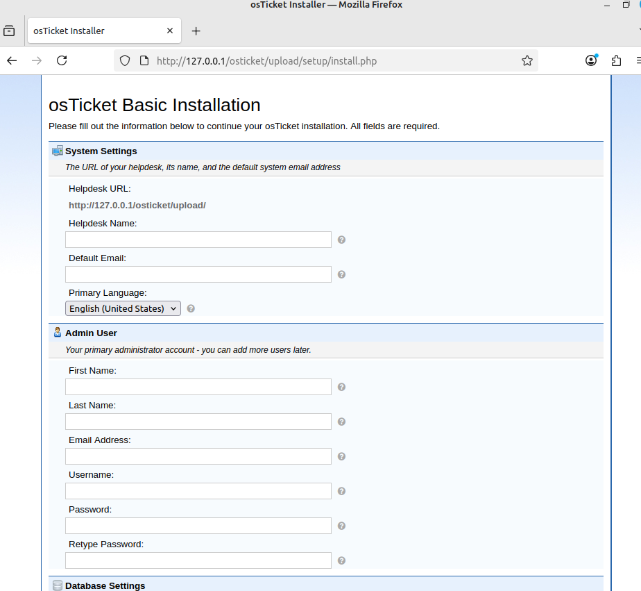Click the help icon beside Default Email field
Image resolution: width=641 pixels, height=591 pixels.
click(342, 274)
